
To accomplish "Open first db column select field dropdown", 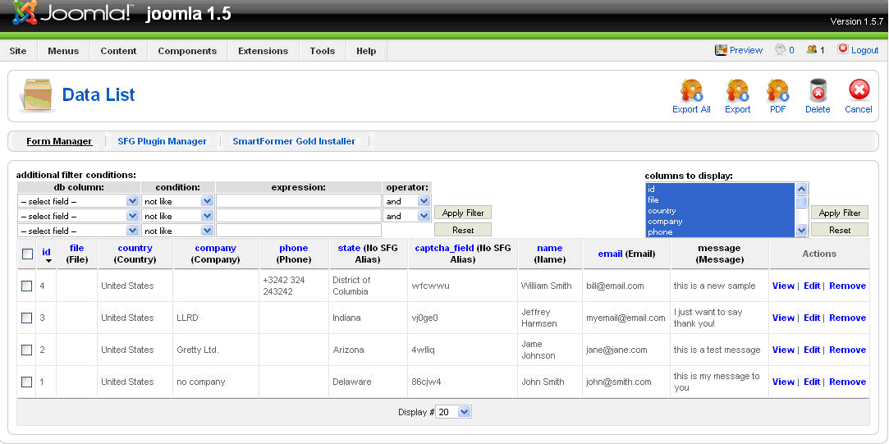I will 78,201.
